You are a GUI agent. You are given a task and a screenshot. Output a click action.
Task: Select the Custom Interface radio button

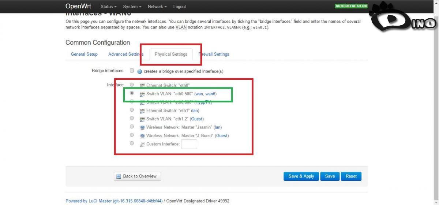132,143
